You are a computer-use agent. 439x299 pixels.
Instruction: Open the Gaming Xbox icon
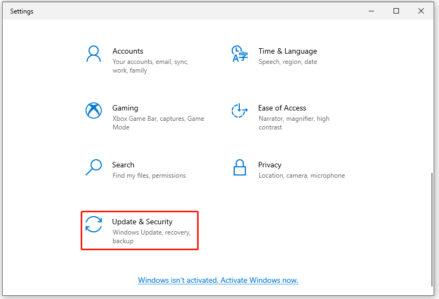coord(94,110)
